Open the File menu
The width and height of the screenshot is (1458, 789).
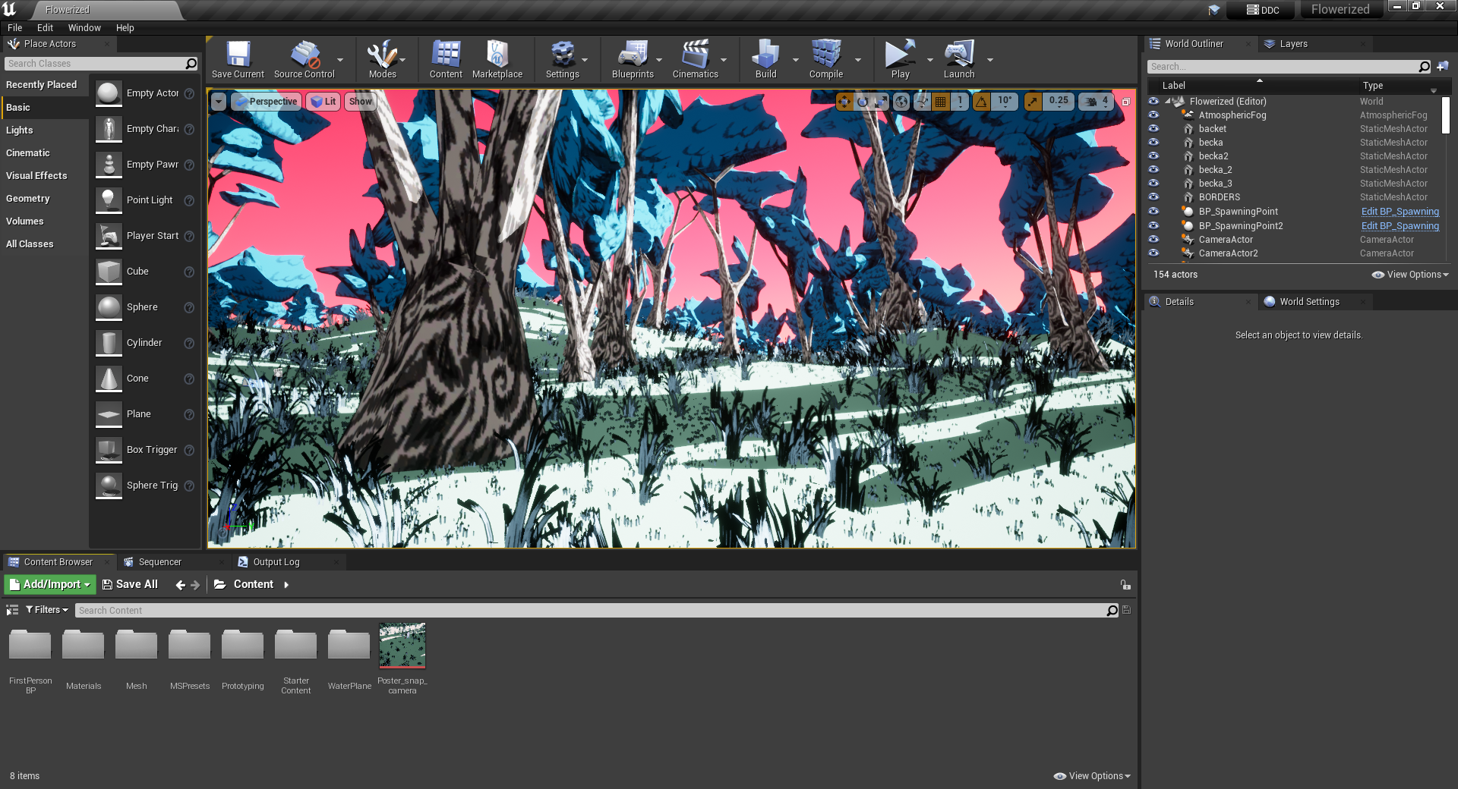click(14, 28)
